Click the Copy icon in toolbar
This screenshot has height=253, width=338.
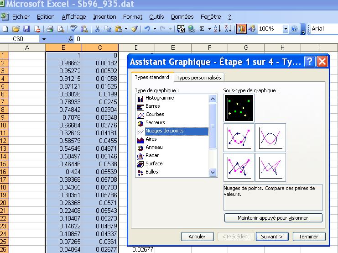point(108,29)
